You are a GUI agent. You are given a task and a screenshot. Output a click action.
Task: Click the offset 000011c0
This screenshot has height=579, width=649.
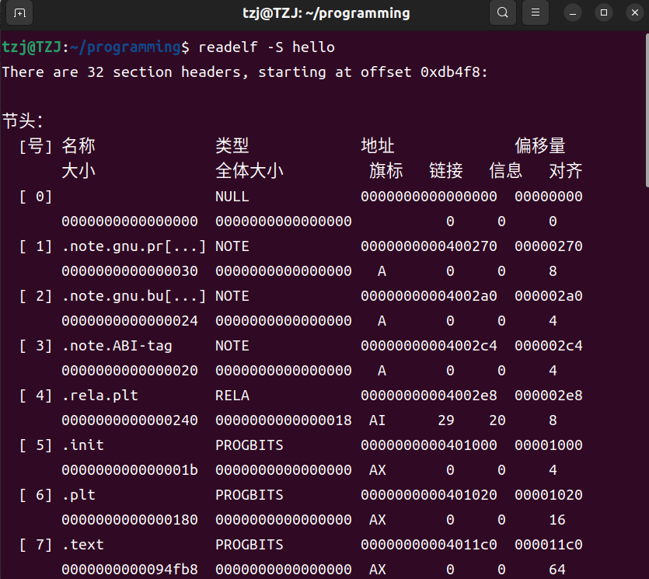[x=549, y=544]
